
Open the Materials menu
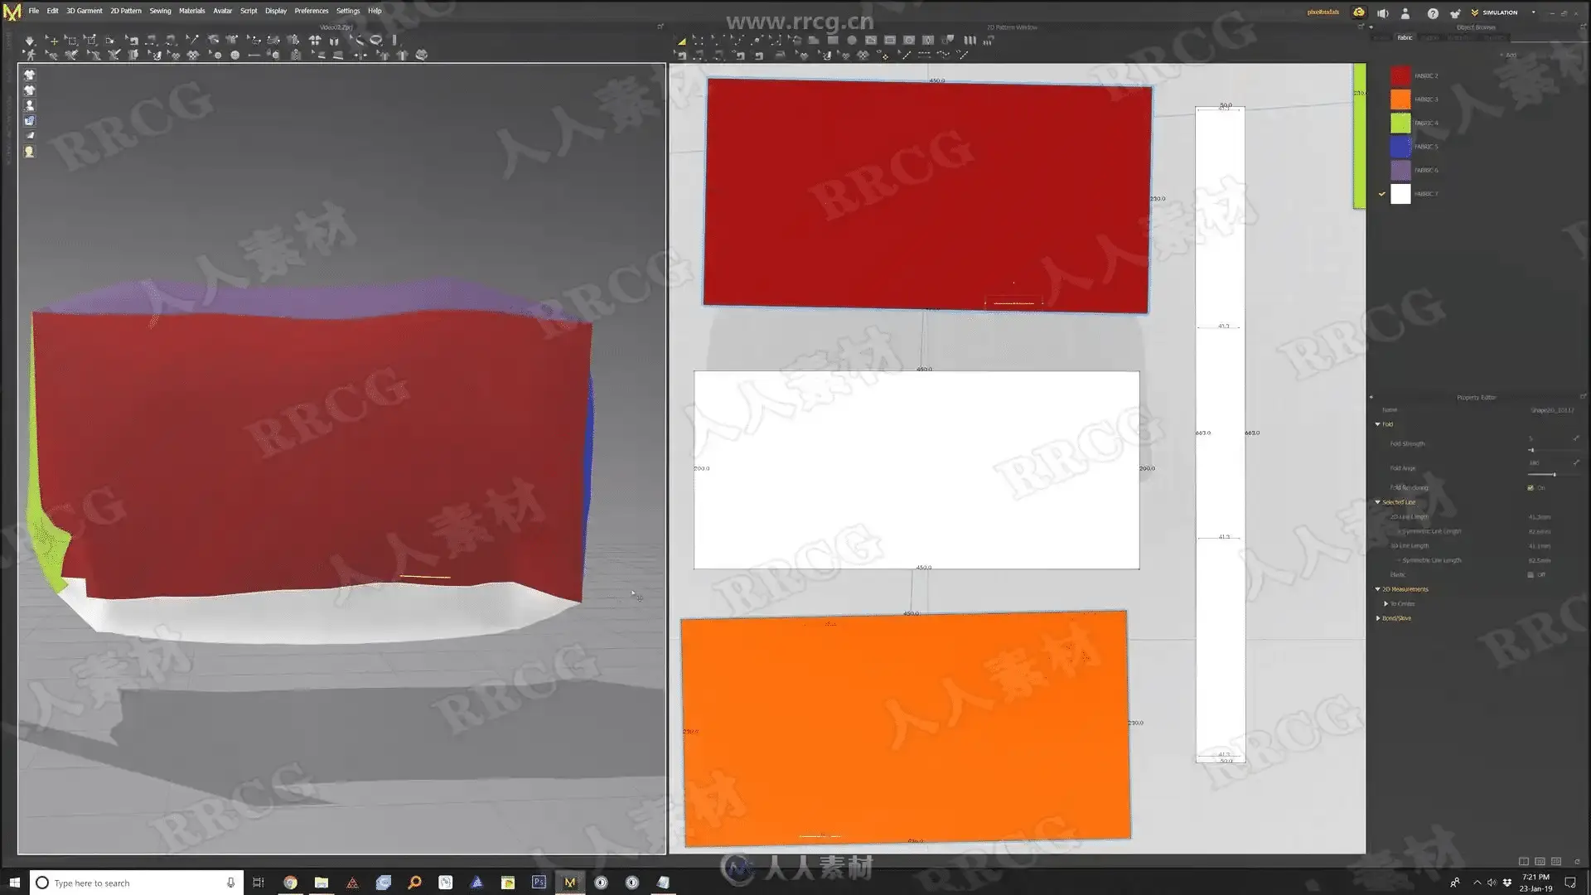191,11
